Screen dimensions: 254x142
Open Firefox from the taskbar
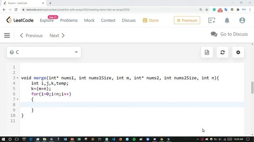pos(120,139)
